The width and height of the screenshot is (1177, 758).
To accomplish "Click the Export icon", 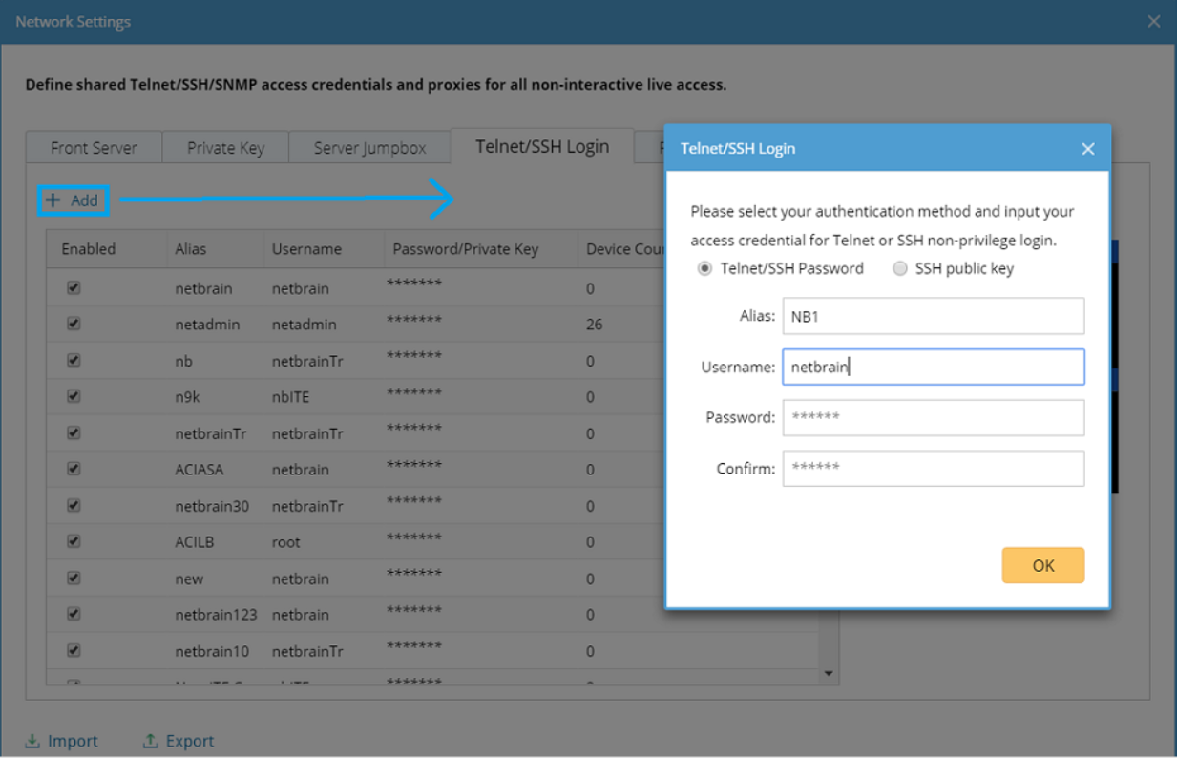I will 150,741.
